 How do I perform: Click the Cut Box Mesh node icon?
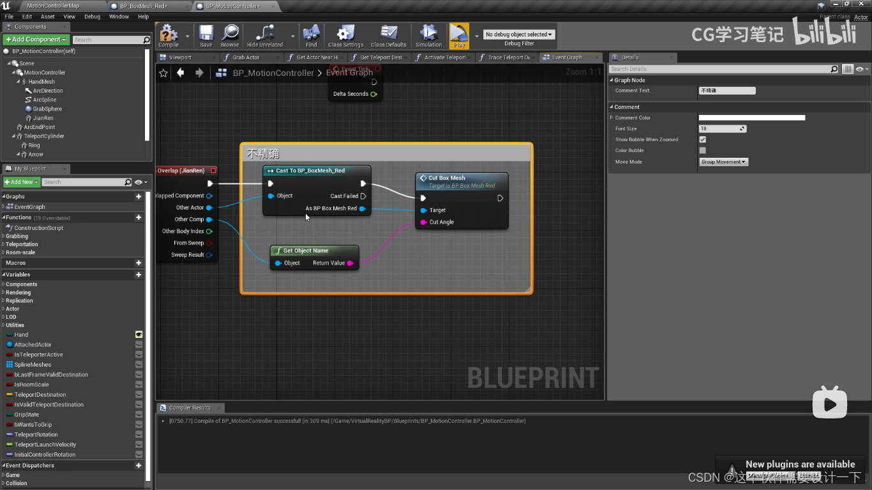(x=423, y=178)
